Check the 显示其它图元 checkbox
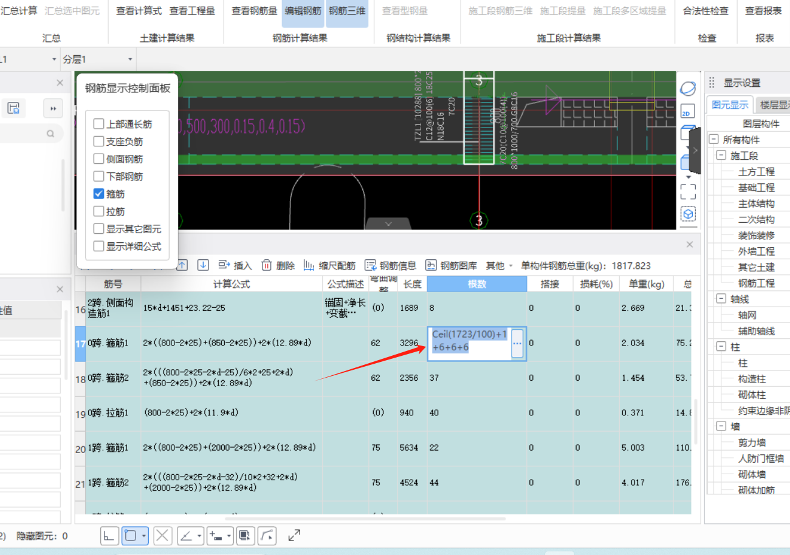This screenshot has height=555, width=790. tap(98, 229)
